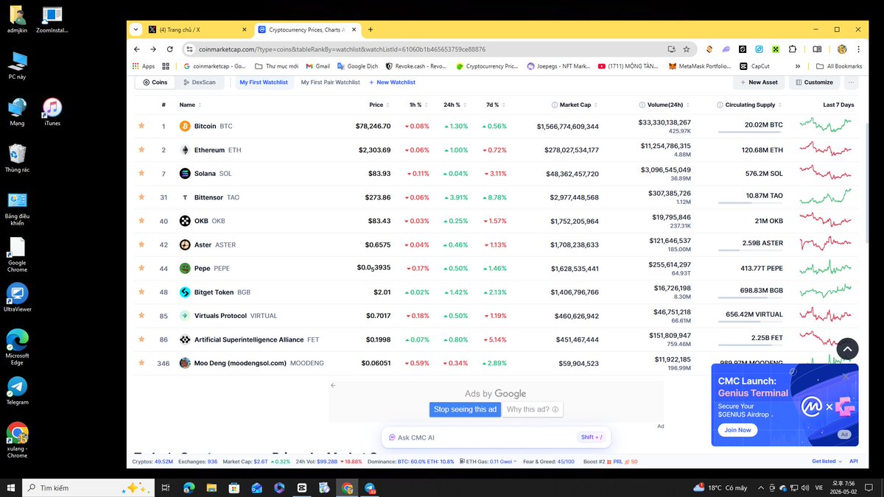The image size is (884, 497).
Task: Sort the table by Circulating Supply
Action: (x=749, y=105)
